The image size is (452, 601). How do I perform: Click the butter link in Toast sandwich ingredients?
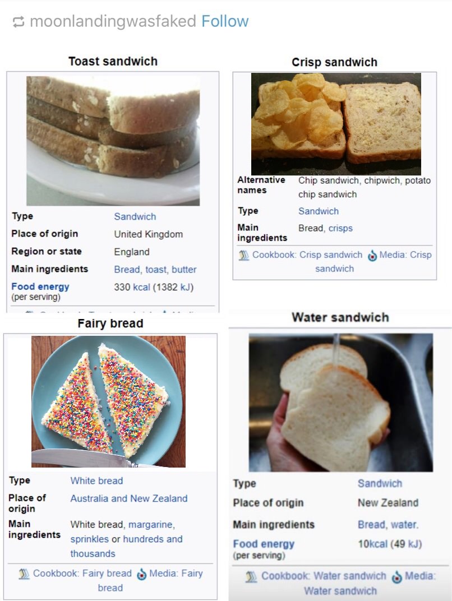click(x=184, y=270)
